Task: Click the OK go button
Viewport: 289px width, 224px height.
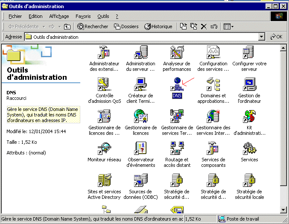Action: [276, 37]
